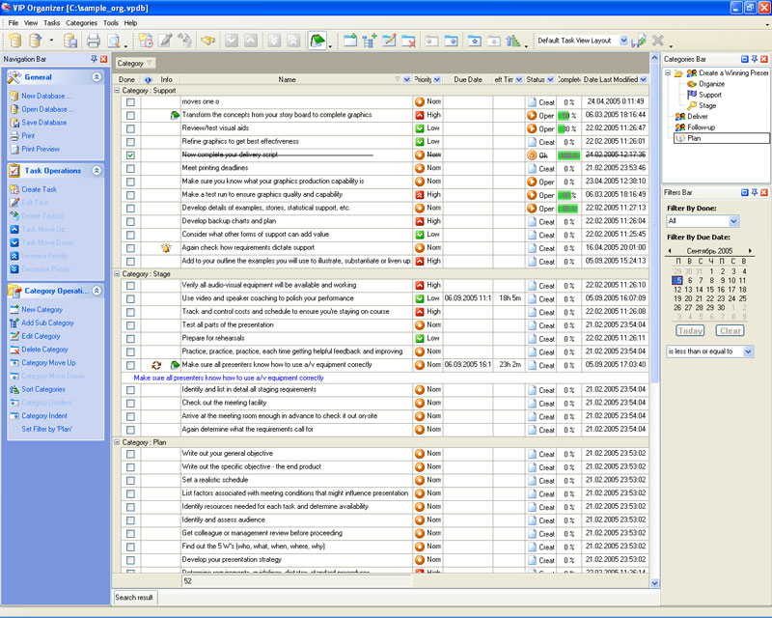Click the gray X delete layout icon
This screenshot has width=772, height=618.
pyautogui.click(x=657, y=41)
